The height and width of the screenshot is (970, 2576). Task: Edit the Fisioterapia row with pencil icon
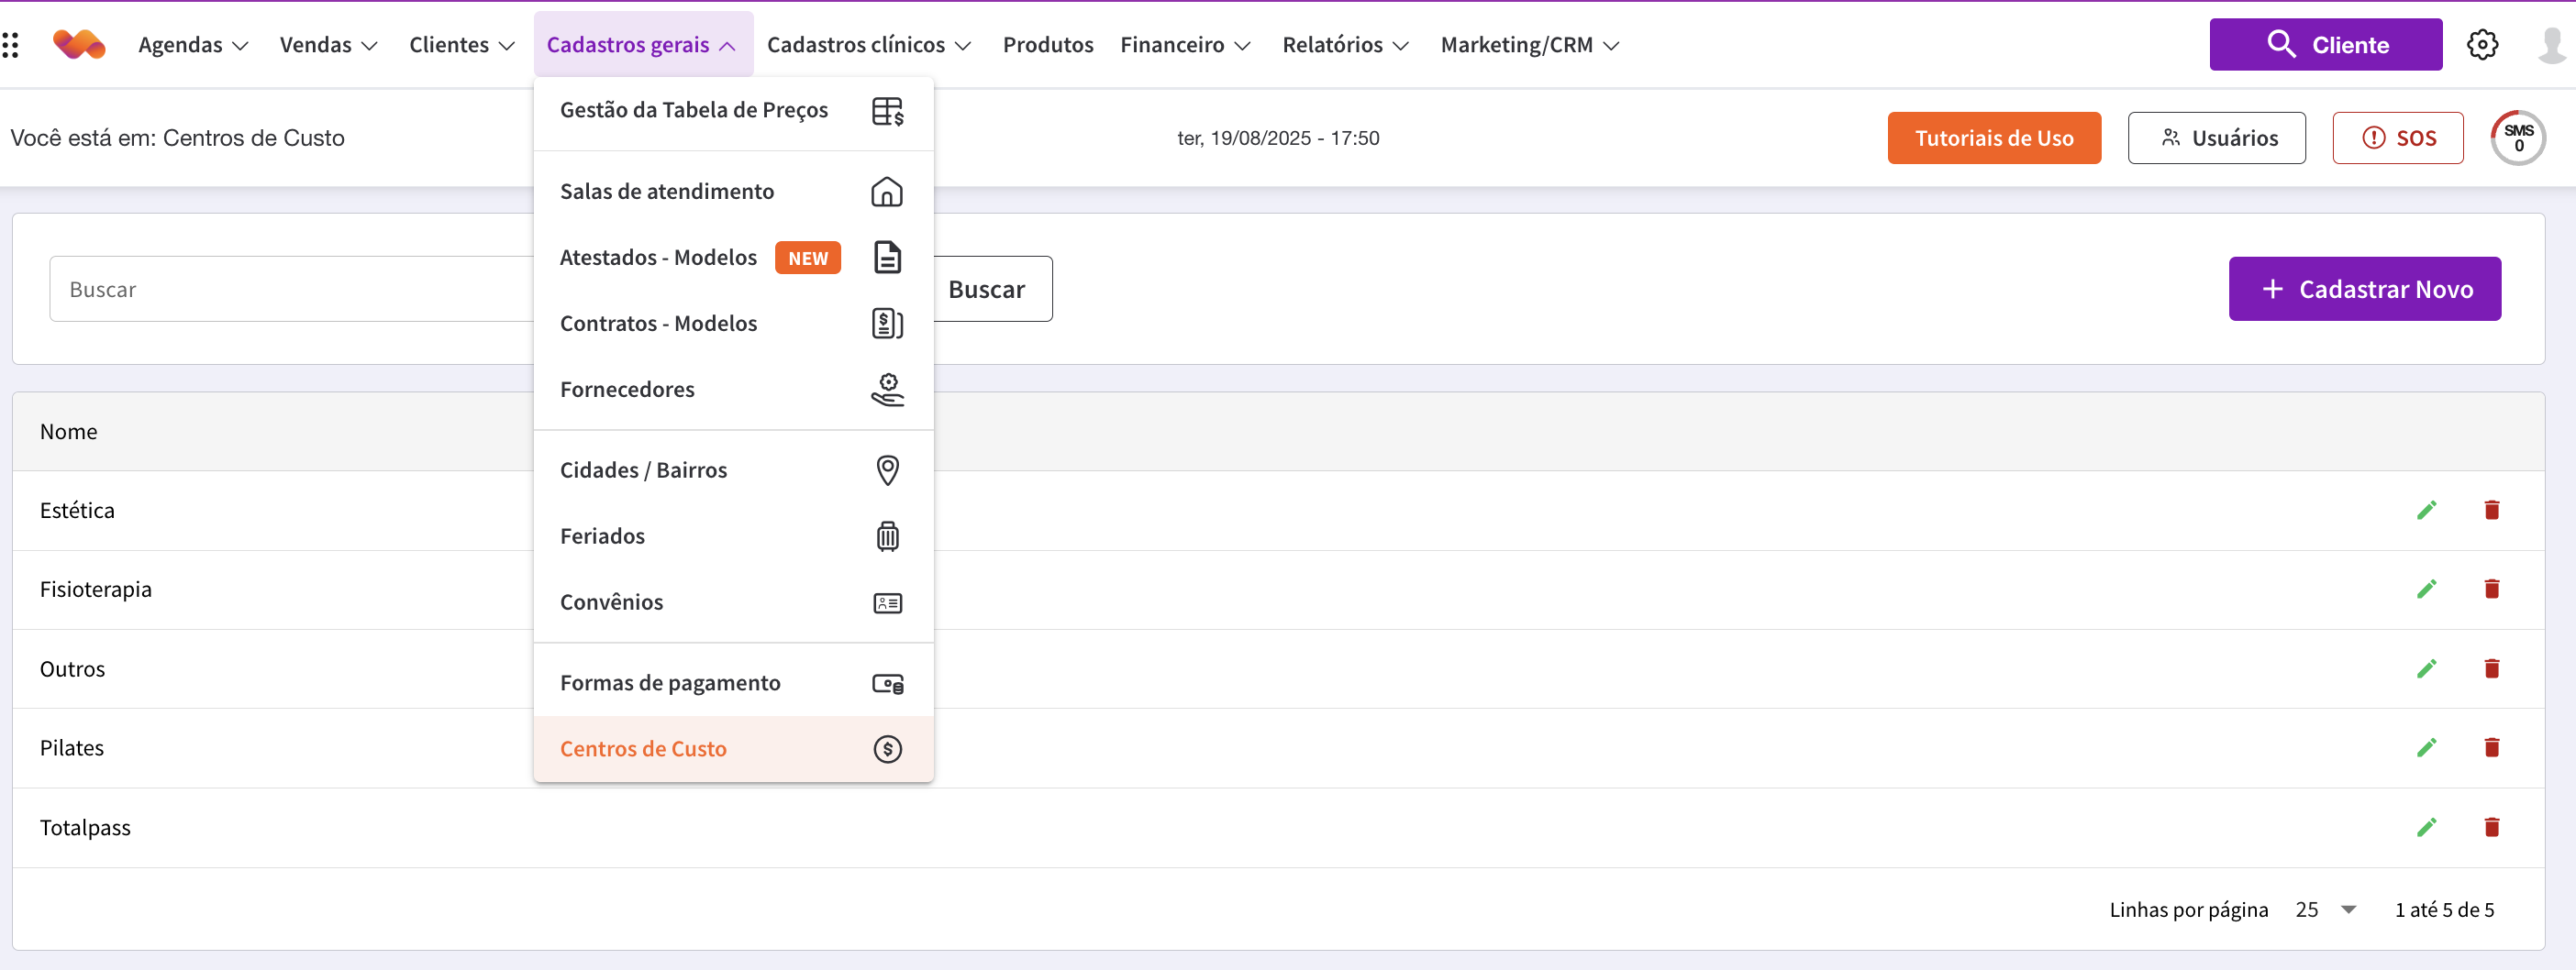click(x=2426, y=590)
